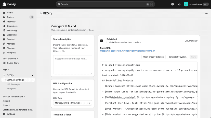The image size is (211, 118).
Task: Expand the Sales channels section
Action: coord(10,58)
